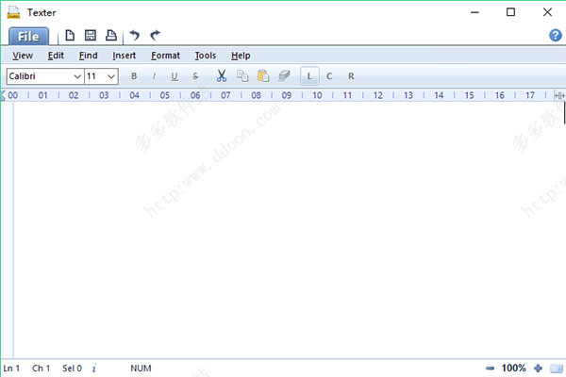Image resolution: width=566 pixels, height=377 pixels.
Task: Create a new document icon
Action: 70,36
